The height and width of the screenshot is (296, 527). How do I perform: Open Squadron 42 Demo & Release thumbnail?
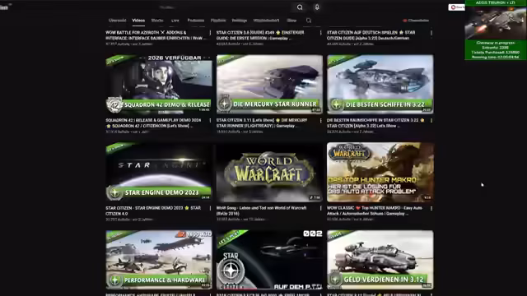(159, 84)
